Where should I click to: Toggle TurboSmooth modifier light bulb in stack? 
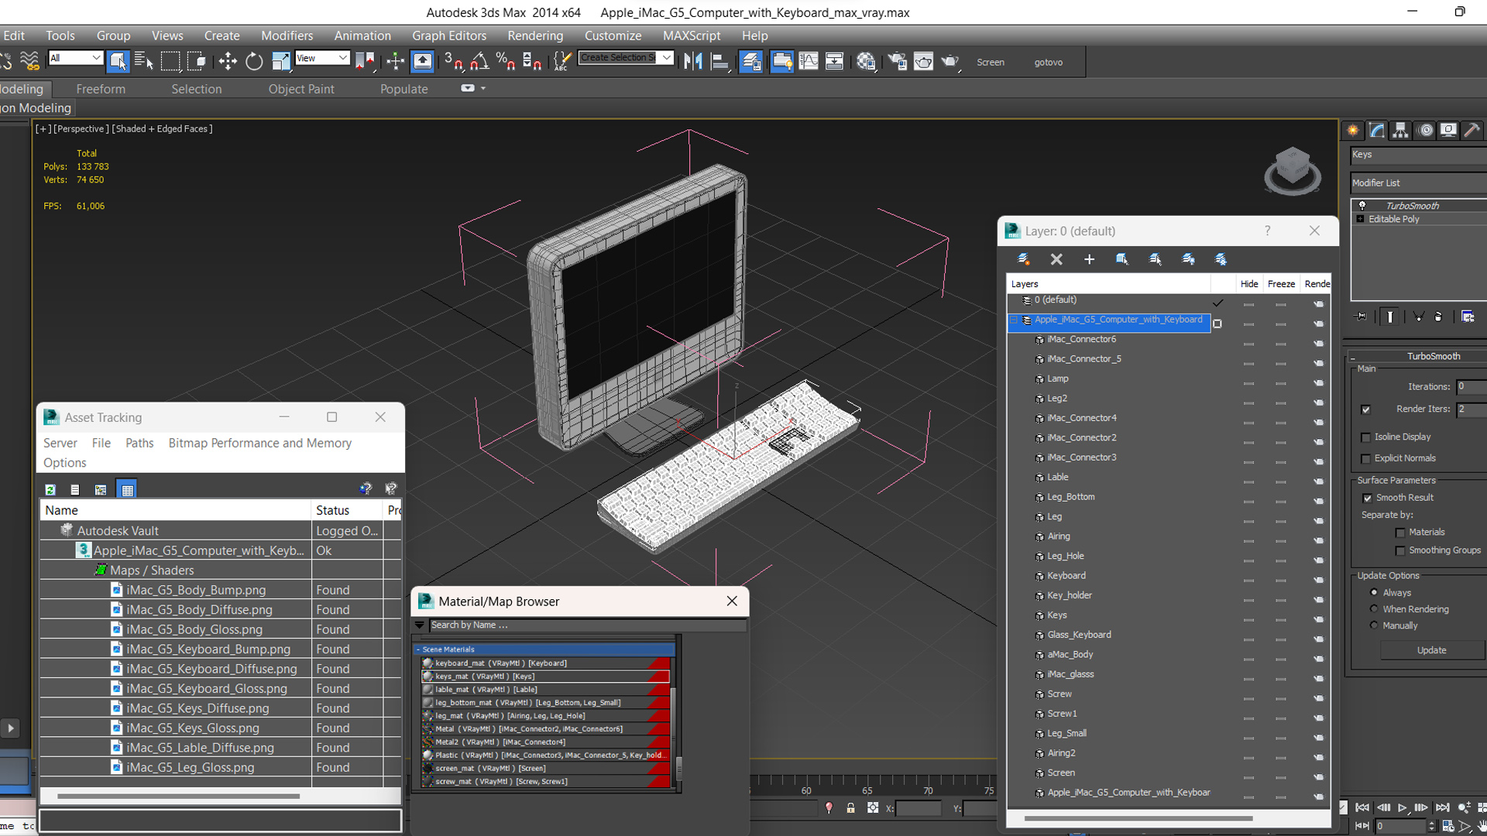[x=1362, y=205]
